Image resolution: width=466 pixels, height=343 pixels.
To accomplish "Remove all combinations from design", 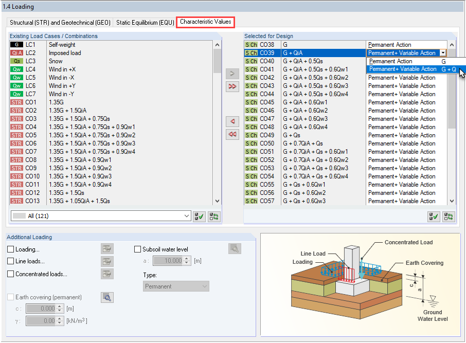I will [232, 134].
